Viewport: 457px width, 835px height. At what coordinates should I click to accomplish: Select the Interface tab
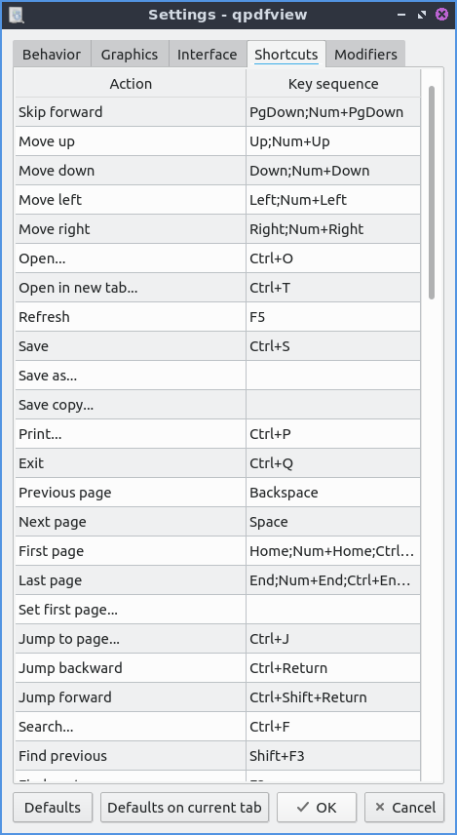(x=207, y=55)
